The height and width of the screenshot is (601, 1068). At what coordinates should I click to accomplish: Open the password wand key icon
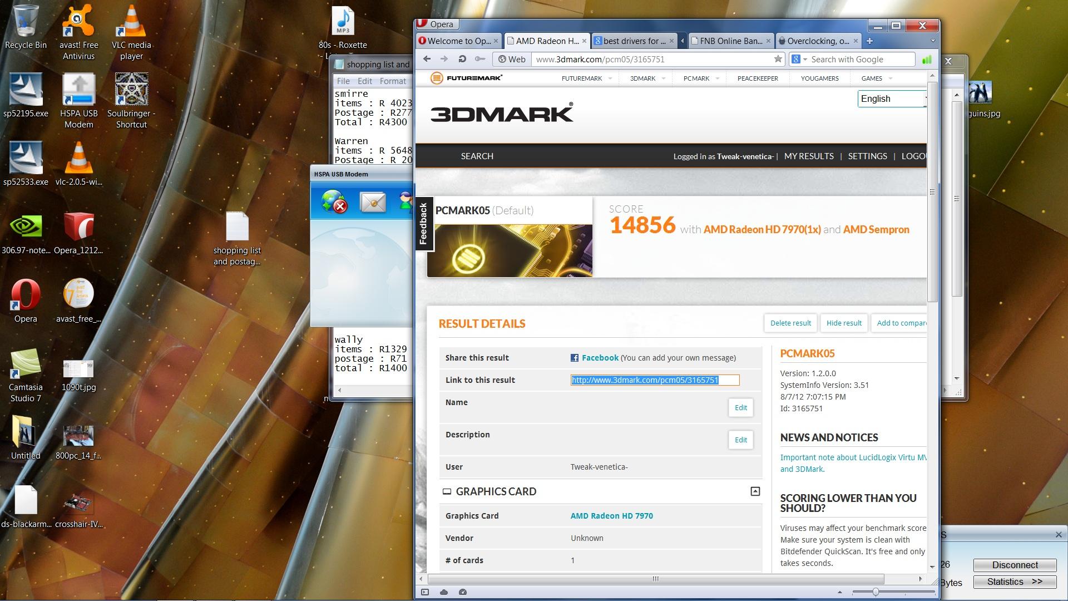(x=479, y=59)
